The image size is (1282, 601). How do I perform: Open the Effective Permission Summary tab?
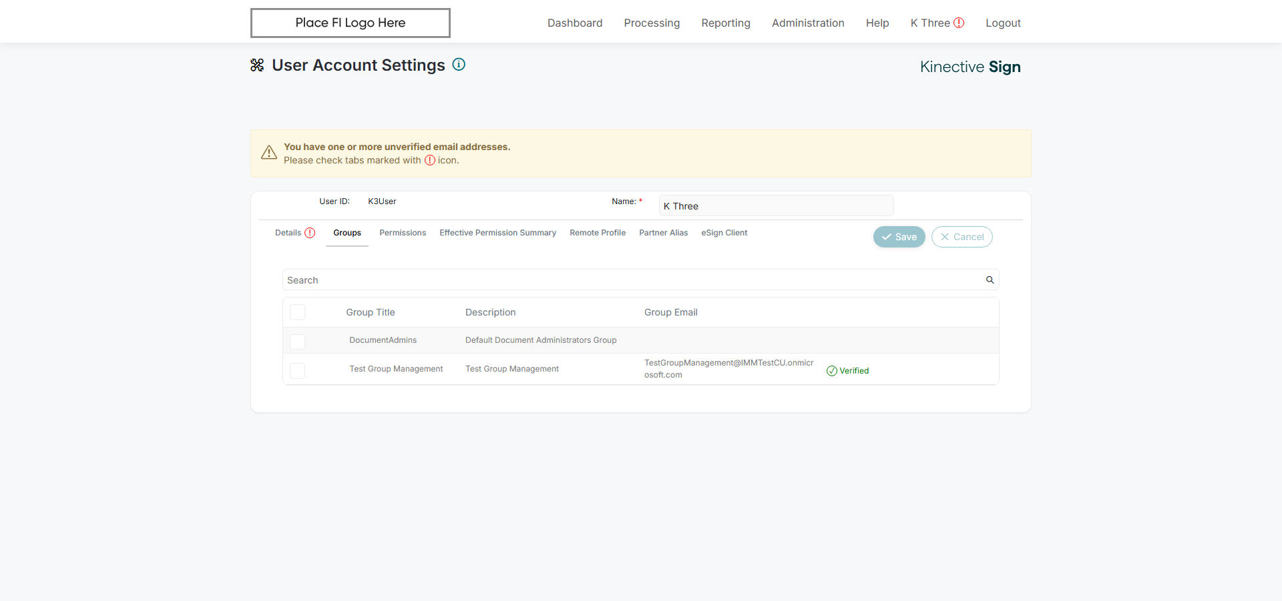497,233
